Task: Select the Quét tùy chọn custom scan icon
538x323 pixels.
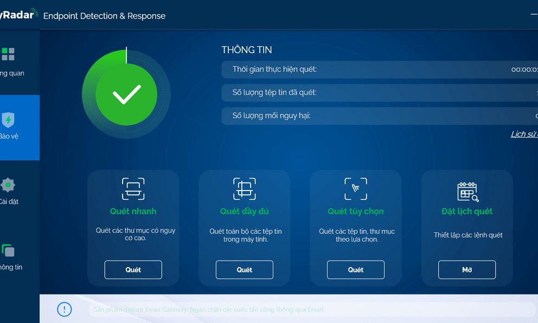Action: pos(355,189)
